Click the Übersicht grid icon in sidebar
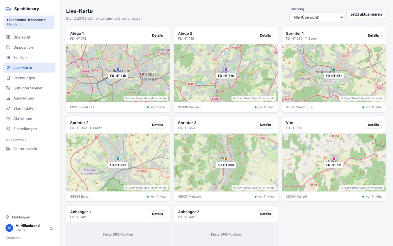This screenshot has height=246, width=393. (x=8, y=37)
